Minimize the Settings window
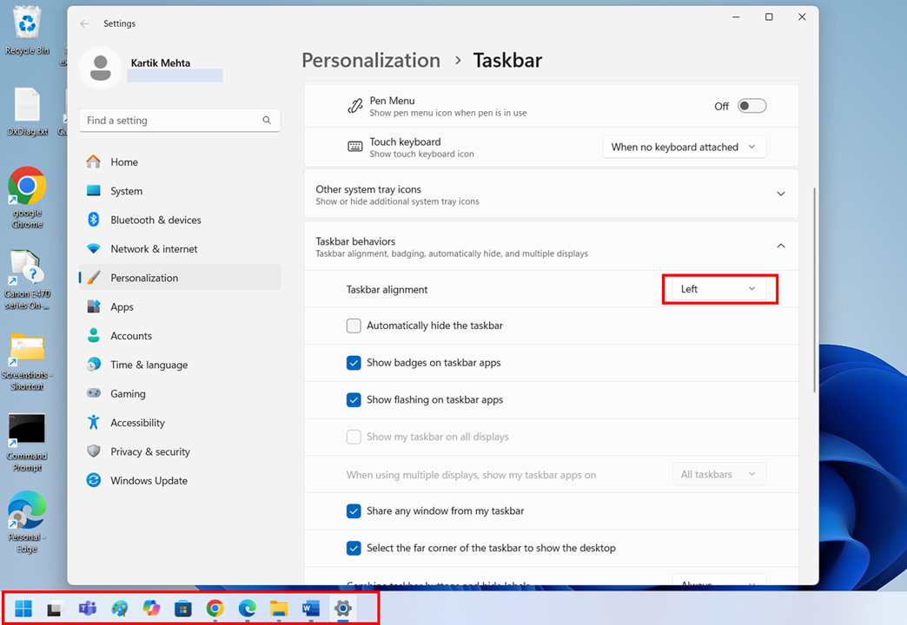The image size is (907, 625). 736,17
